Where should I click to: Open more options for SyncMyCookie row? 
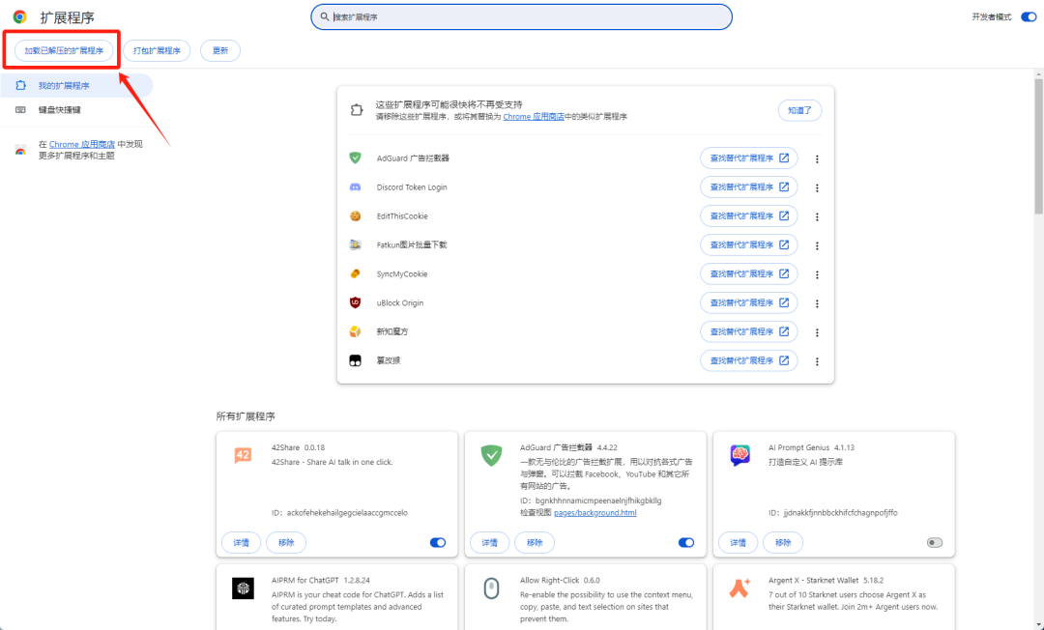[817, 274]
